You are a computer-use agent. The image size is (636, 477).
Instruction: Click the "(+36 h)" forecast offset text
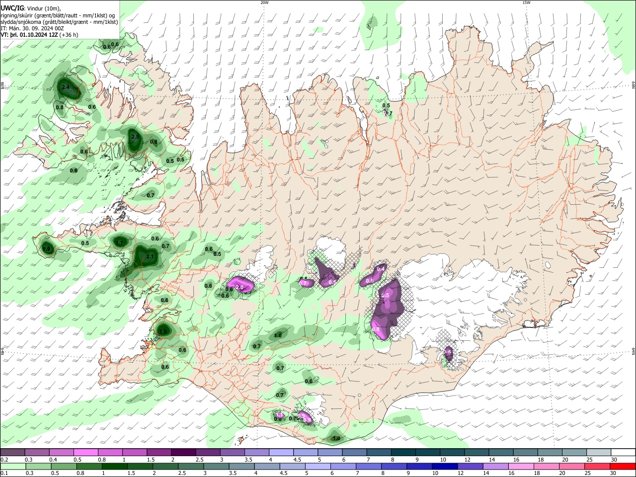69,35
